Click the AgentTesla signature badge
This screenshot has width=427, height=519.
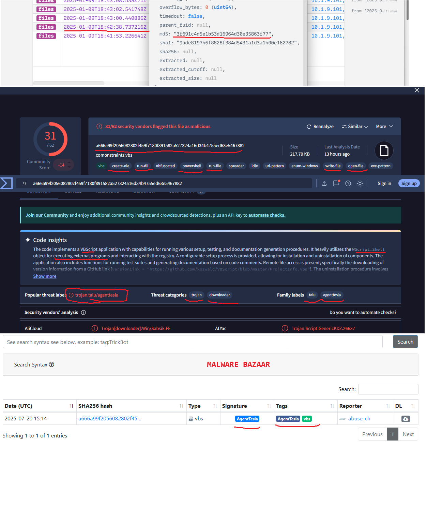(247, 419)
